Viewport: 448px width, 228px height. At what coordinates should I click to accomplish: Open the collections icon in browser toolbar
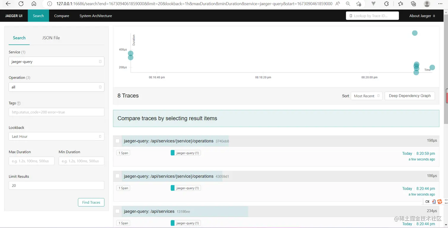(414, 4)
